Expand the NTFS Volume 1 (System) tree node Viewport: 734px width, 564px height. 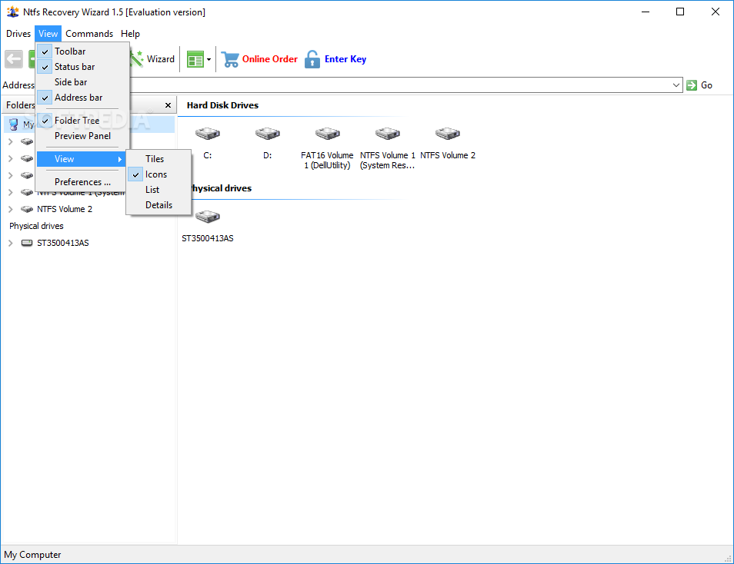pos(10,192)
